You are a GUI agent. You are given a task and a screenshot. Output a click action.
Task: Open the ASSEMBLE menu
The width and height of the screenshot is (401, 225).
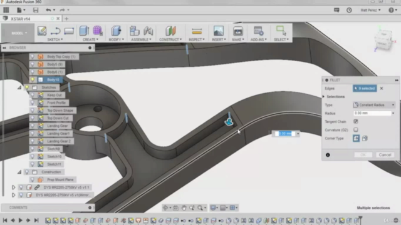[x=141, y=39]
